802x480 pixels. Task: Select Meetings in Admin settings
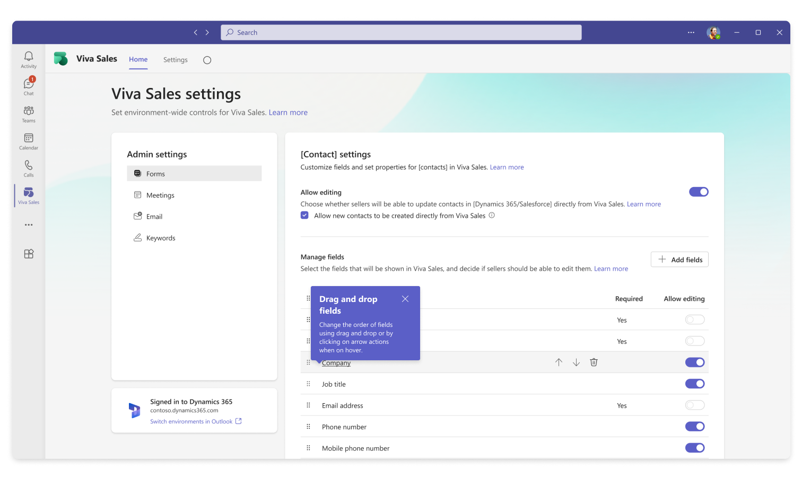pyautogui.click(x=194, y=195)
